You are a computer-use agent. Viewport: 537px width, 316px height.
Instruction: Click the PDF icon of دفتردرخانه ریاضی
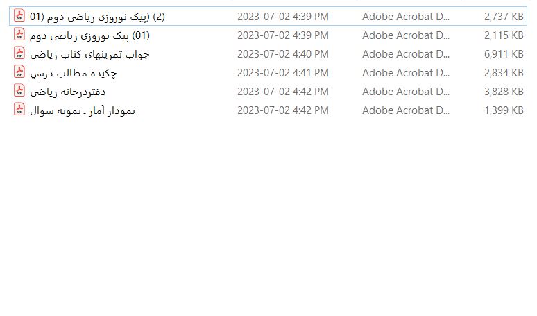19,91
